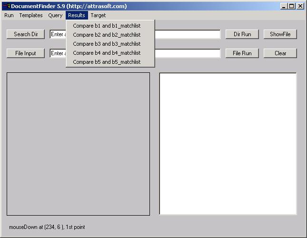Viewport: 307px width, 238px height.
Task: Select Compare b4 and b4_matchlist
Action: tap(107, 53)
